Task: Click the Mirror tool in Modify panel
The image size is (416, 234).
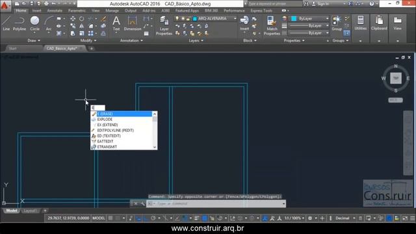Action: pyautogui.click(x=81, y=26)
